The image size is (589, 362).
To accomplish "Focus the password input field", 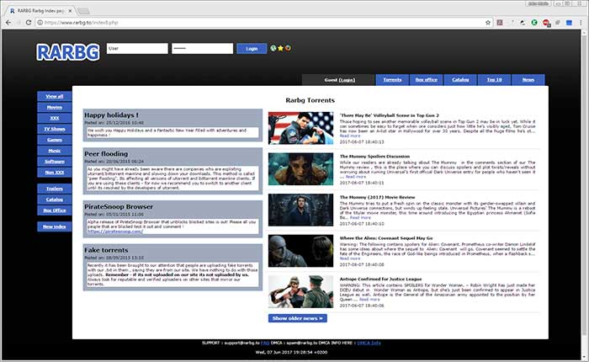I will [x=203, y=49].
